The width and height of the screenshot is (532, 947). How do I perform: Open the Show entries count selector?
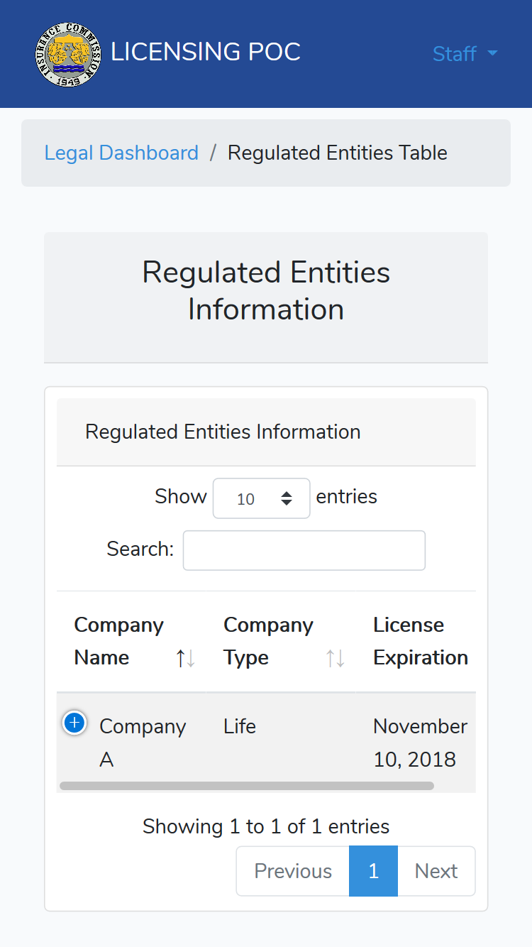pos(262,498)
